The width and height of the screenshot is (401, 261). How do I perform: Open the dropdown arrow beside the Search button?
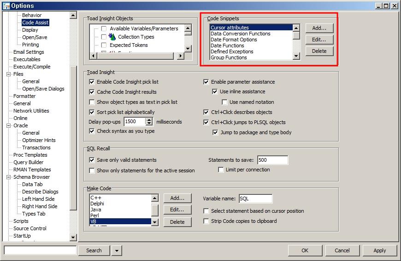click(117, 250)
